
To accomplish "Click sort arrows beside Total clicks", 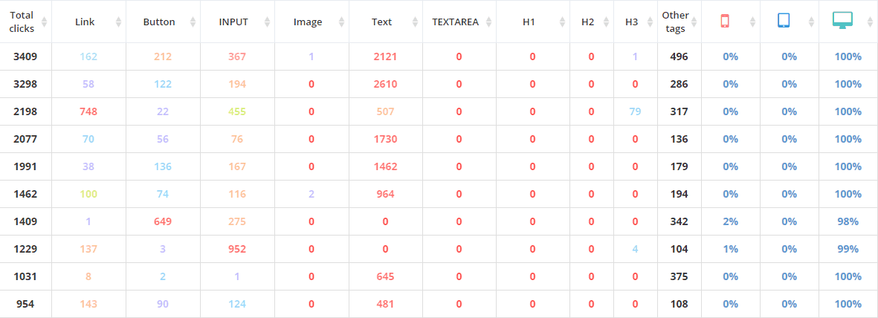I will pyautogui.click(x=44, y=22).
